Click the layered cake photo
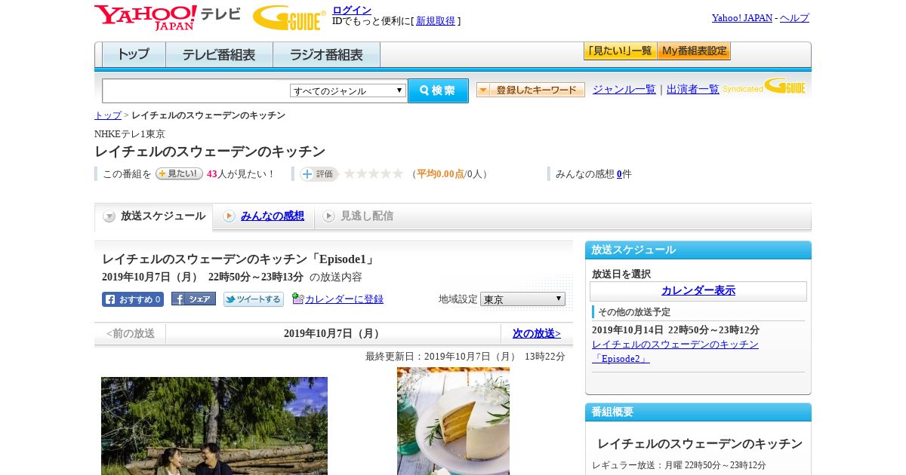 [453, 421]
